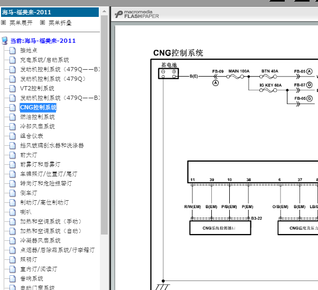Open 点烟器/后除霜系统/行李箱灯 entry
Viewport: 318px width, 290px height.
click(58, 250)
